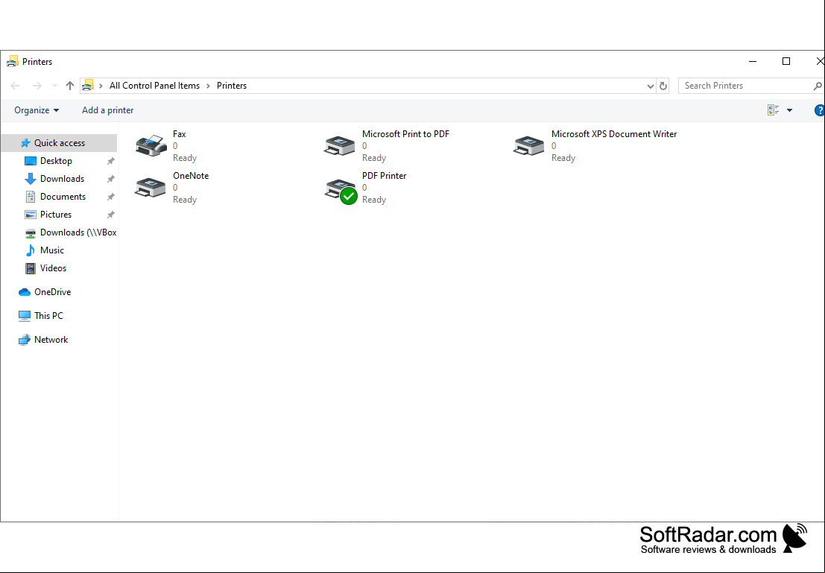
Task: Click the This PC monitor icon
Action: point(24,316)
